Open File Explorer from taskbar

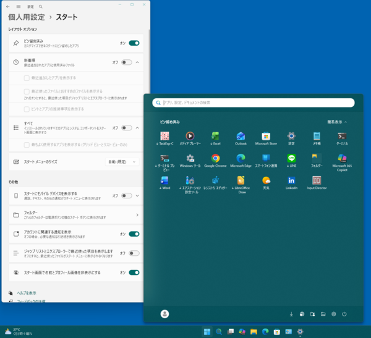(254, 332)
